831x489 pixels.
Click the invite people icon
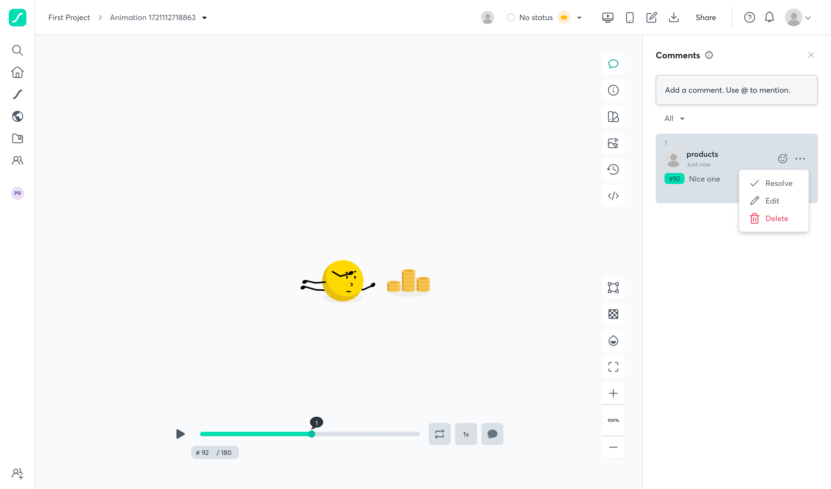pos(17,473)
